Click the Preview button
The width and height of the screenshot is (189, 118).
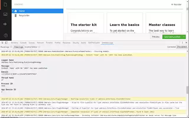[156, 37]
